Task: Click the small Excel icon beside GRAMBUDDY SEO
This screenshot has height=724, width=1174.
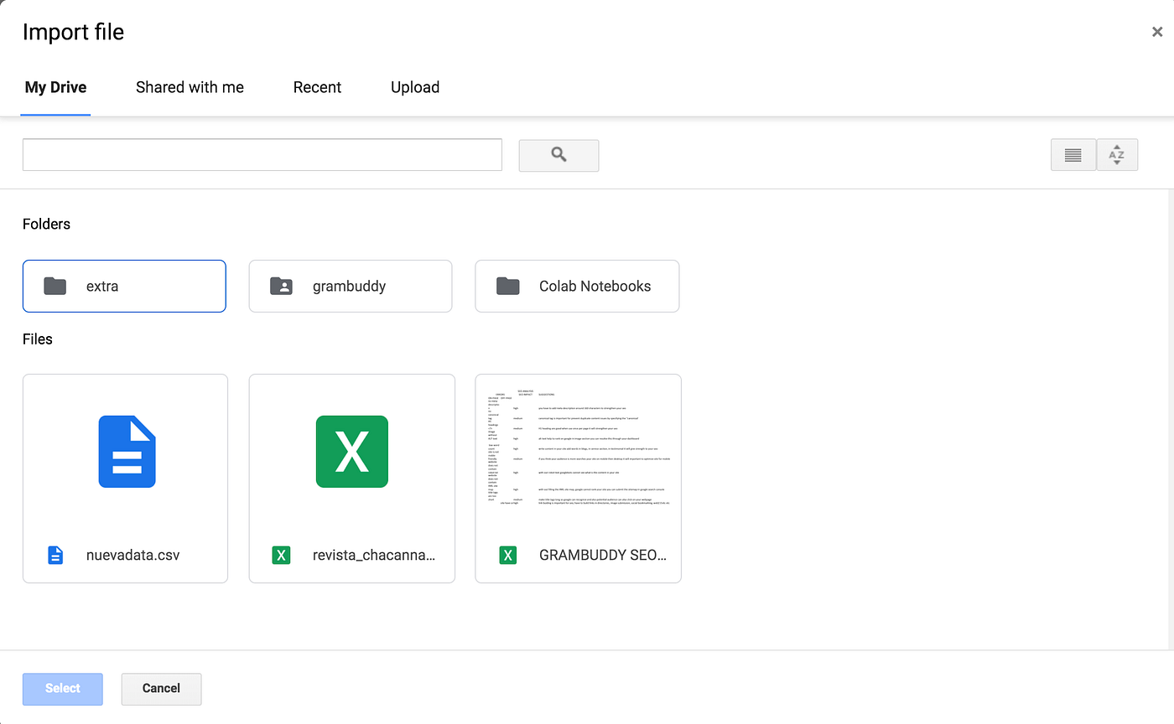Action: pos(506,555)
